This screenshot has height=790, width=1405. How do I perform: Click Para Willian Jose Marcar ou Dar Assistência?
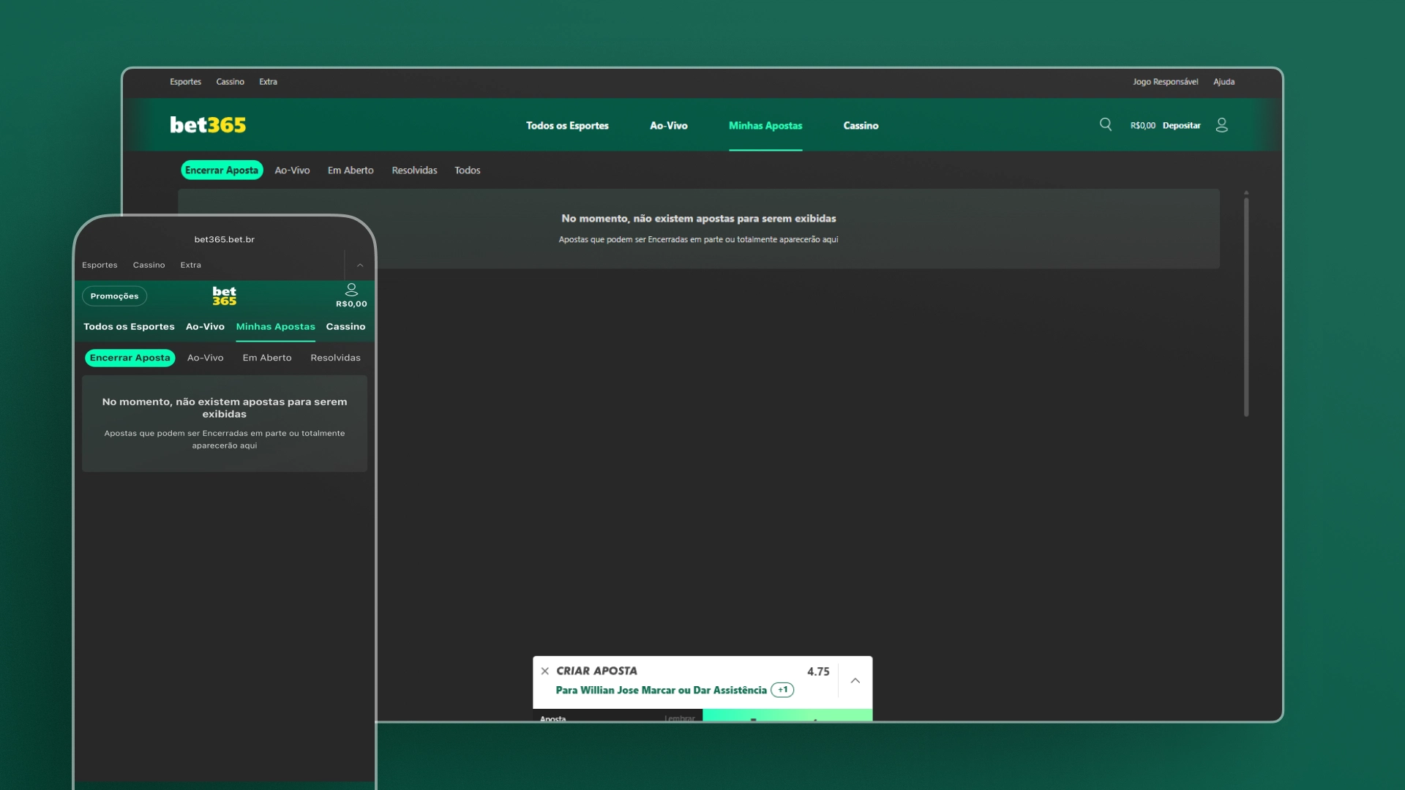tap(661, 691)
